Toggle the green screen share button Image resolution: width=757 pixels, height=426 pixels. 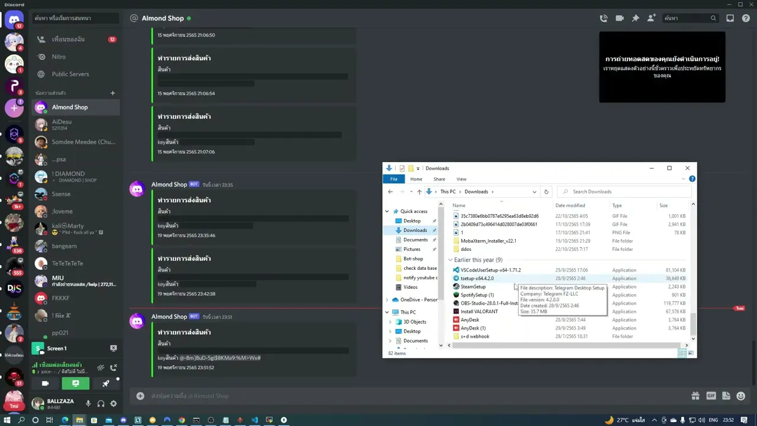tap(75, 383)
